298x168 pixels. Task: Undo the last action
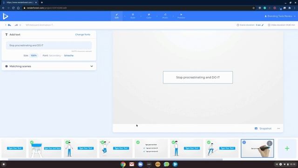9,25
